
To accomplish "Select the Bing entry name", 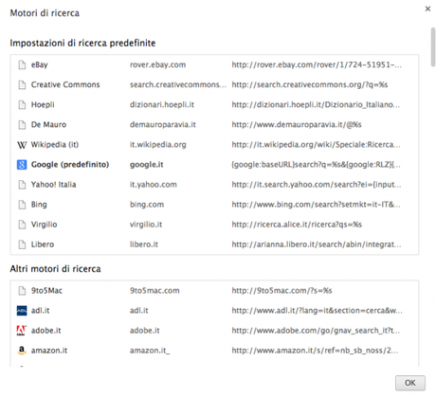I will pyautogui.click(x=39, y=205).
